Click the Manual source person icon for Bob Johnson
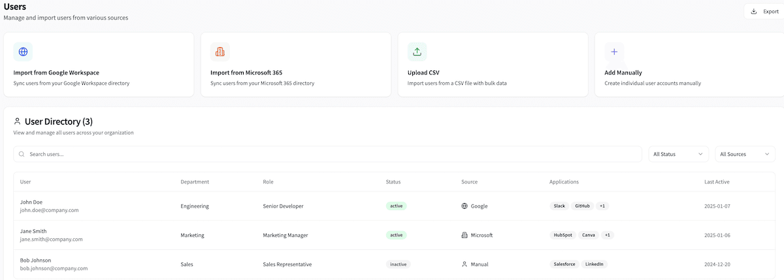This screenshot has height=280, width=784. (x=465, y=264)
